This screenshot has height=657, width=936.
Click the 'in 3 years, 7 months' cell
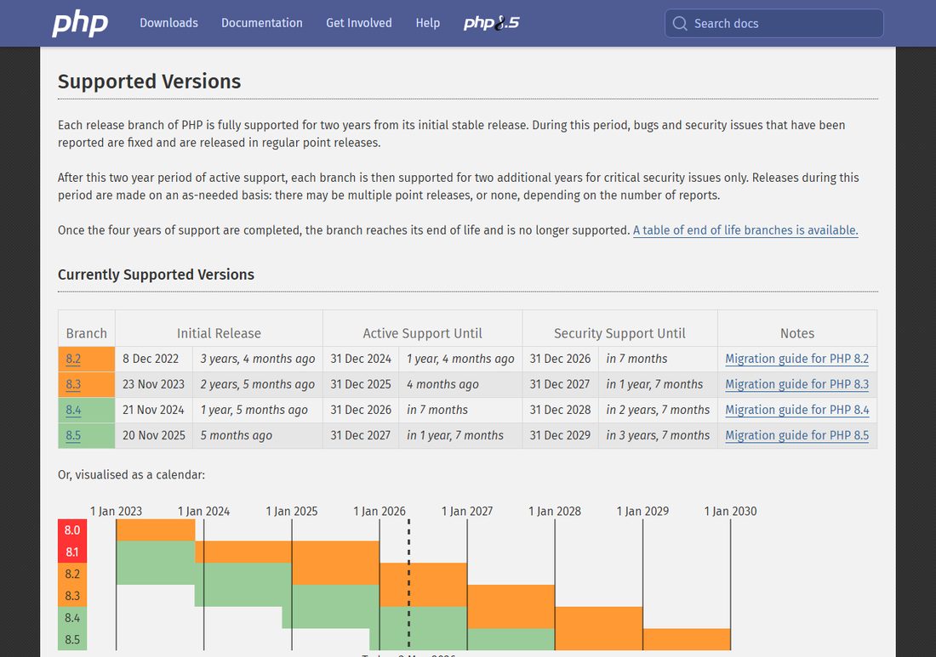658,436
